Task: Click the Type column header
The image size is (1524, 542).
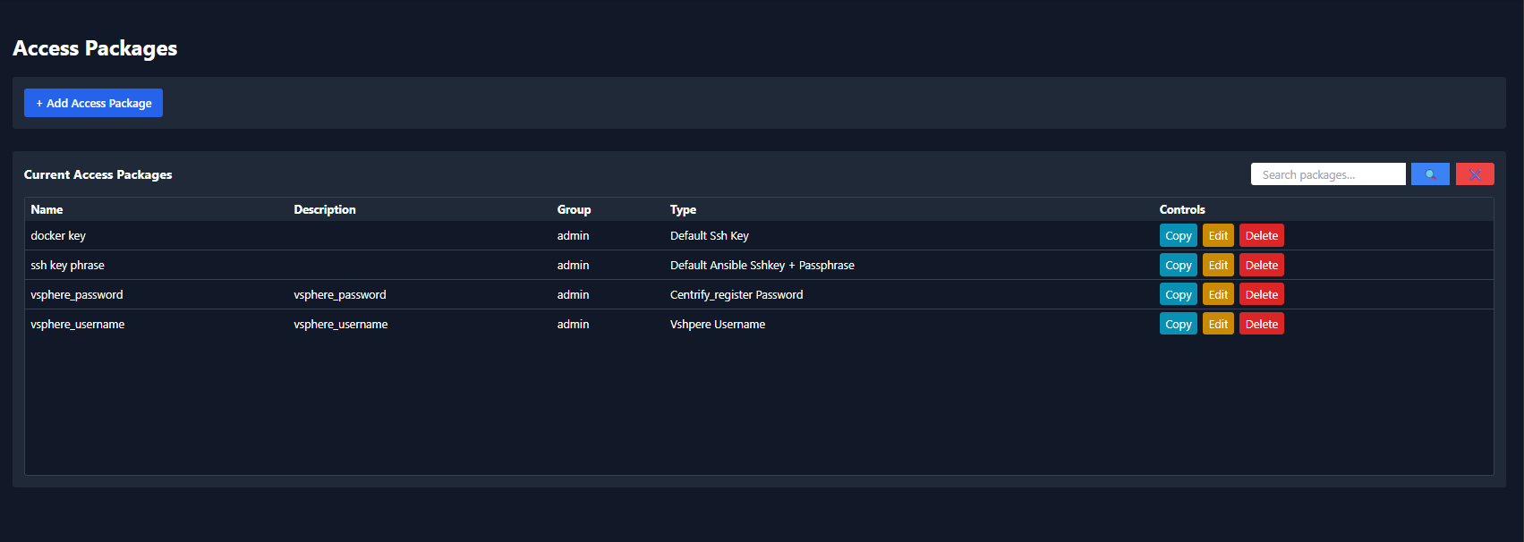Action: [683, 209]
